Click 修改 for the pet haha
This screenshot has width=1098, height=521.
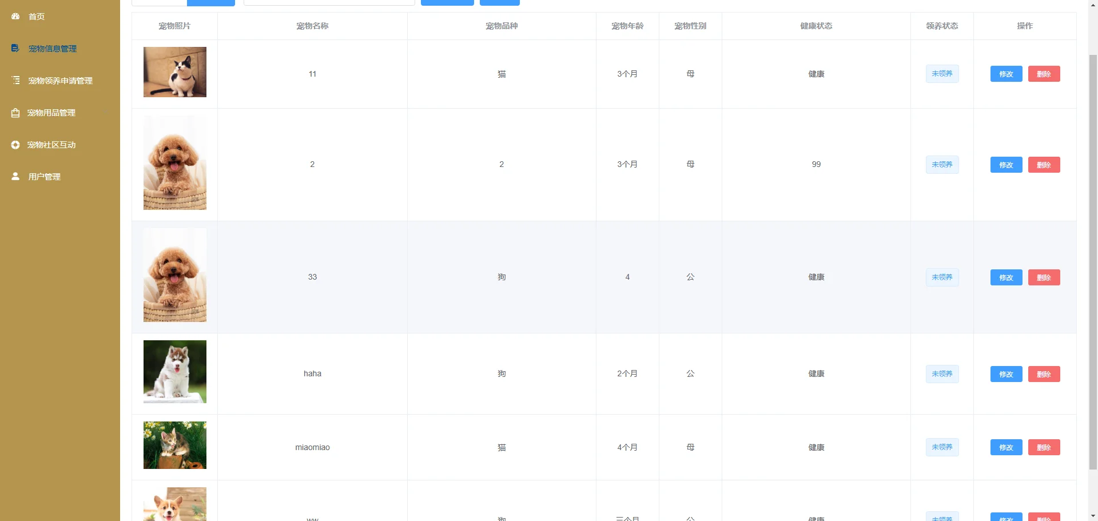(x=1006, y=374)
